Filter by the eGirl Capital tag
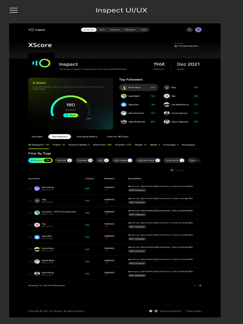This screenshot has height=324, width=243. point(122,160)
